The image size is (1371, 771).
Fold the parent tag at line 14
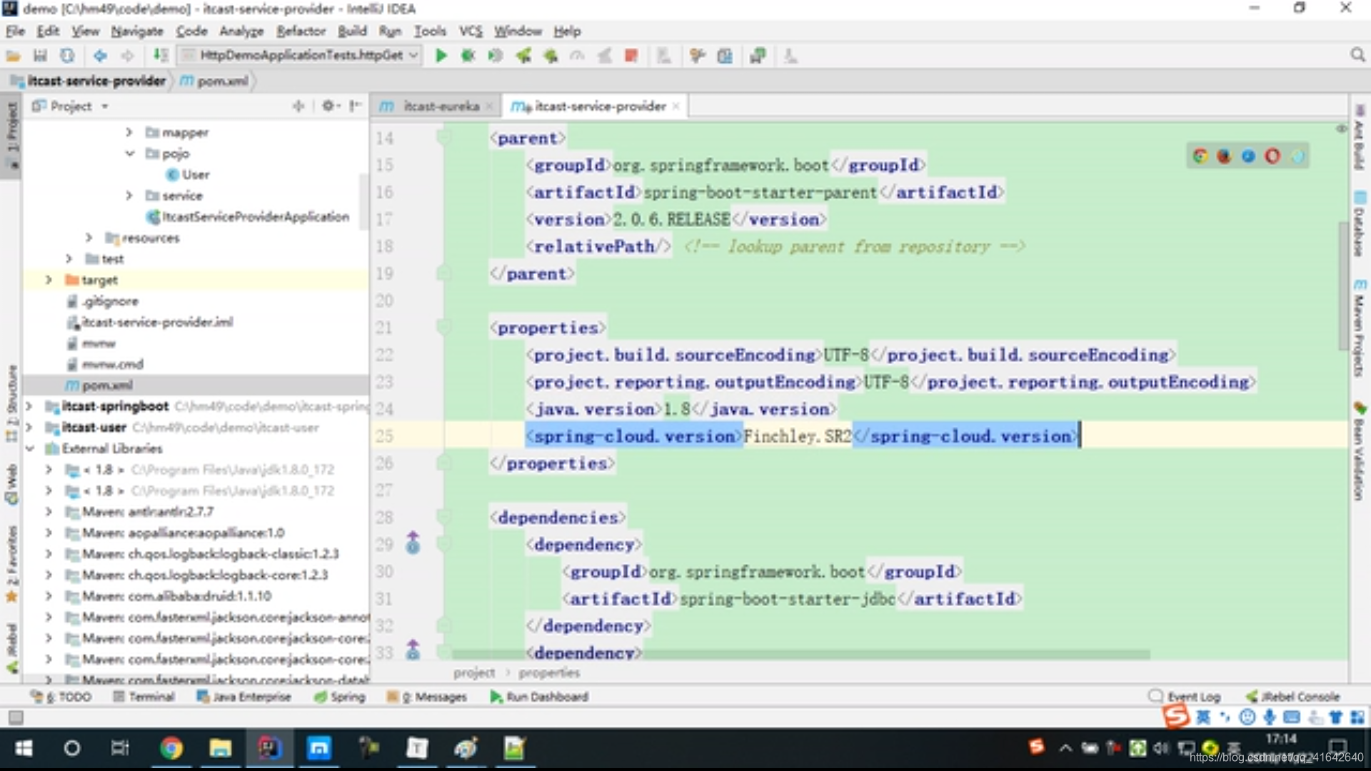[443, 137]
